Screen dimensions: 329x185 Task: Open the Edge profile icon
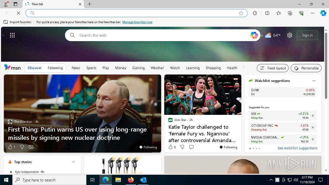5,4
